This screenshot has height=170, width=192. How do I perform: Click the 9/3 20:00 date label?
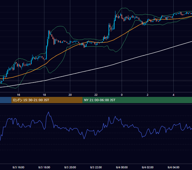click(70, 167)
